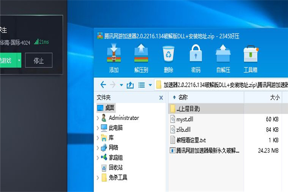
Task: Click the go-up-one-level folder icon
Action: [x=130, y=85]
